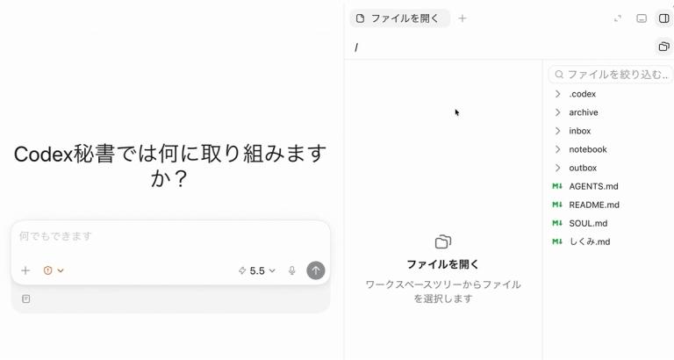
Task: Click the ファイルを絞り込む filter field
Action: pyautogui.click(x=611, y=75)
